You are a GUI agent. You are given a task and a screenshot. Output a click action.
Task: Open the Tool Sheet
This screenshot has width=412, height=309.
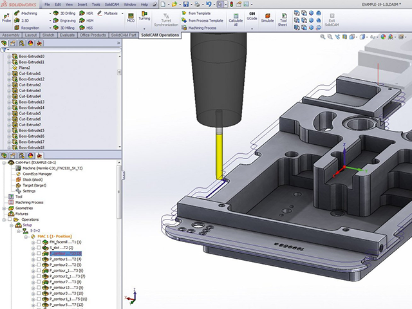coord(283,20)
